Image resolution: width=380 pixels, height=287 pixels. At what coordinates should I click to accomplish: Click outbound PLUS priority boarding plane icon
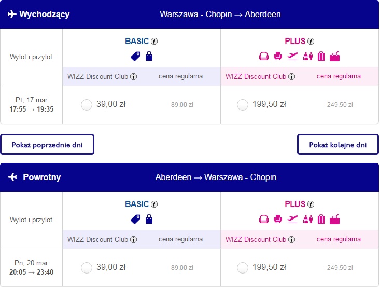[292, 56]
